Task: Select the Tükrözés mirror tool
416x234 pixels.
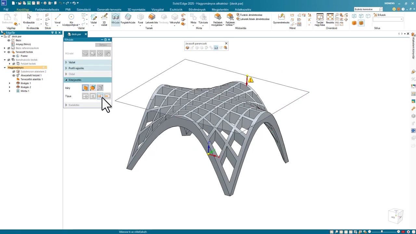Action: 203,19
